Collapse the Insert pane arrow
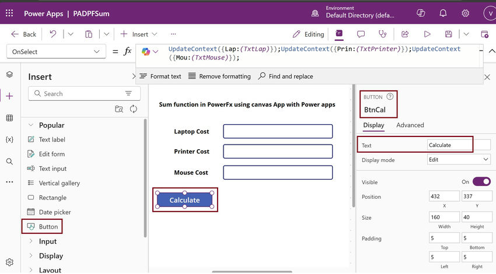Viewport: 496px width, 274px height. [134, 76]
